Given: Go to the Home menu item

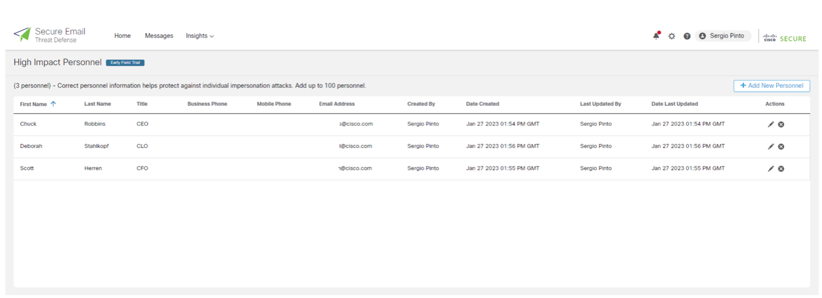Looking at the screenshot, I should 122,36.
